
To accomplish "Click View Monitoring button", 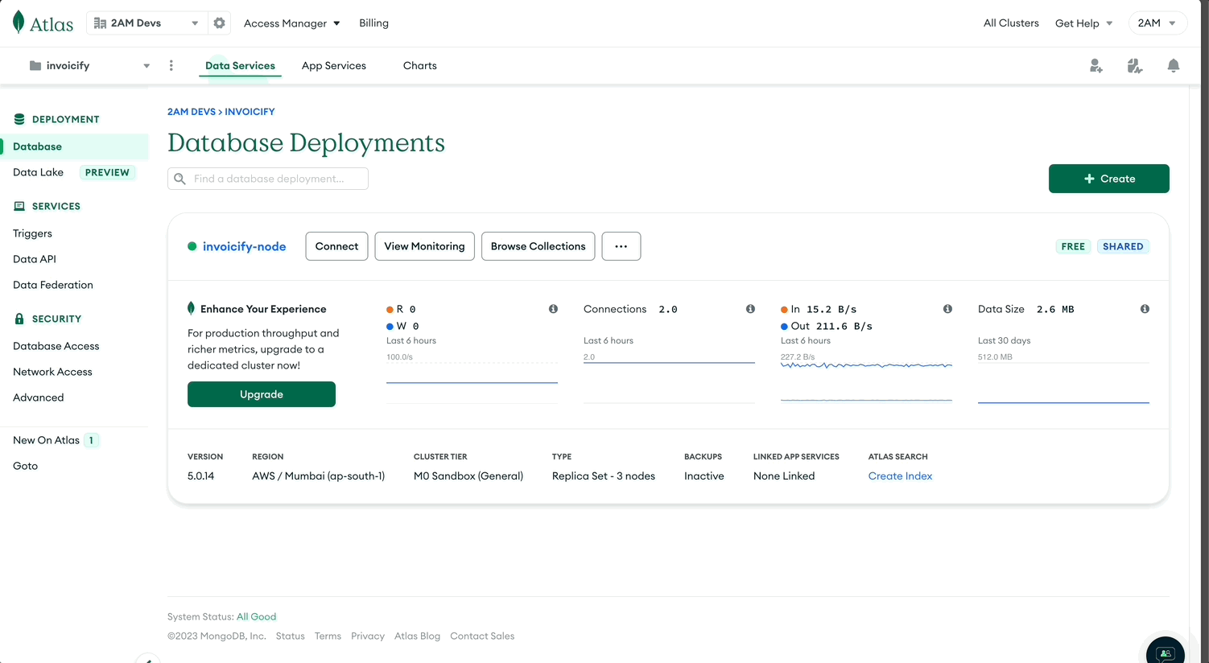I will coord(424,246).
